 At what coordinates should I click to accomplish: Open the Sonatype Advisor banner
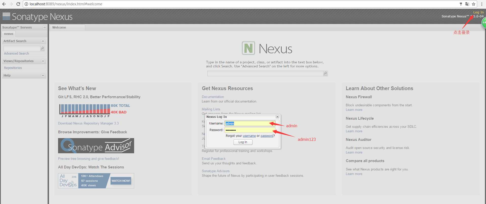(96, 146)
